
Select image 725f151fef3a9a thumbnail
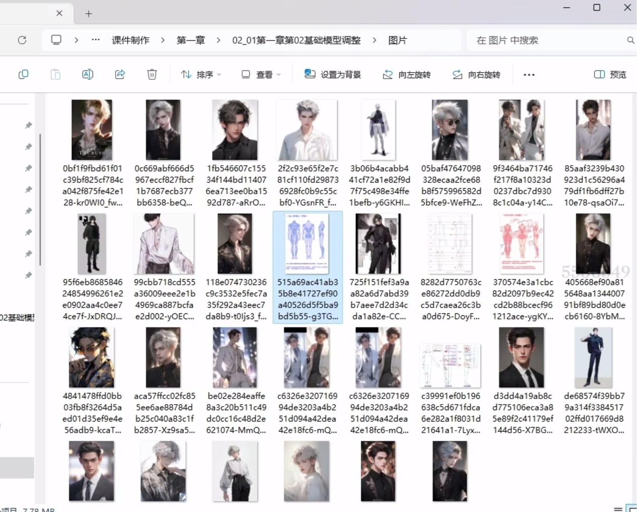379,243
